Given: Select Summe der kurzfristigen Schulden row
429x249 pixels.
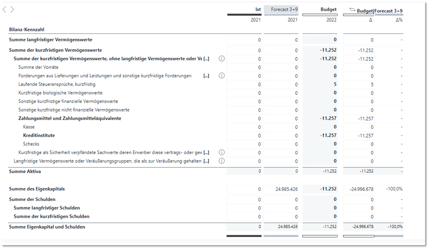Looking at the screenshot, I should pyautogui.click(x=51, y=216).
